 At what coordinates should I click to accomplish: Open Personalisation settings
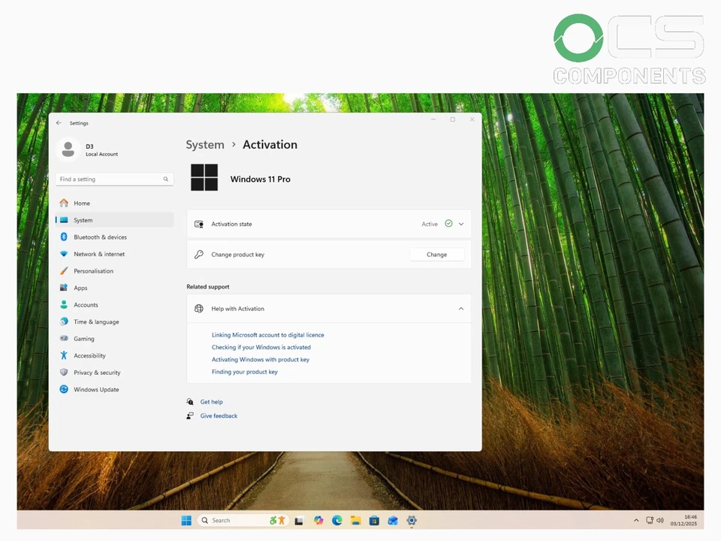[114, 271]
